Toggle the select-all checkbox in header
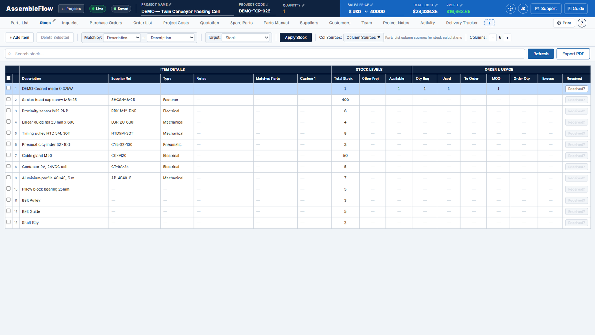Viewport: 595px width, 335px height. [x=9, y=78]
